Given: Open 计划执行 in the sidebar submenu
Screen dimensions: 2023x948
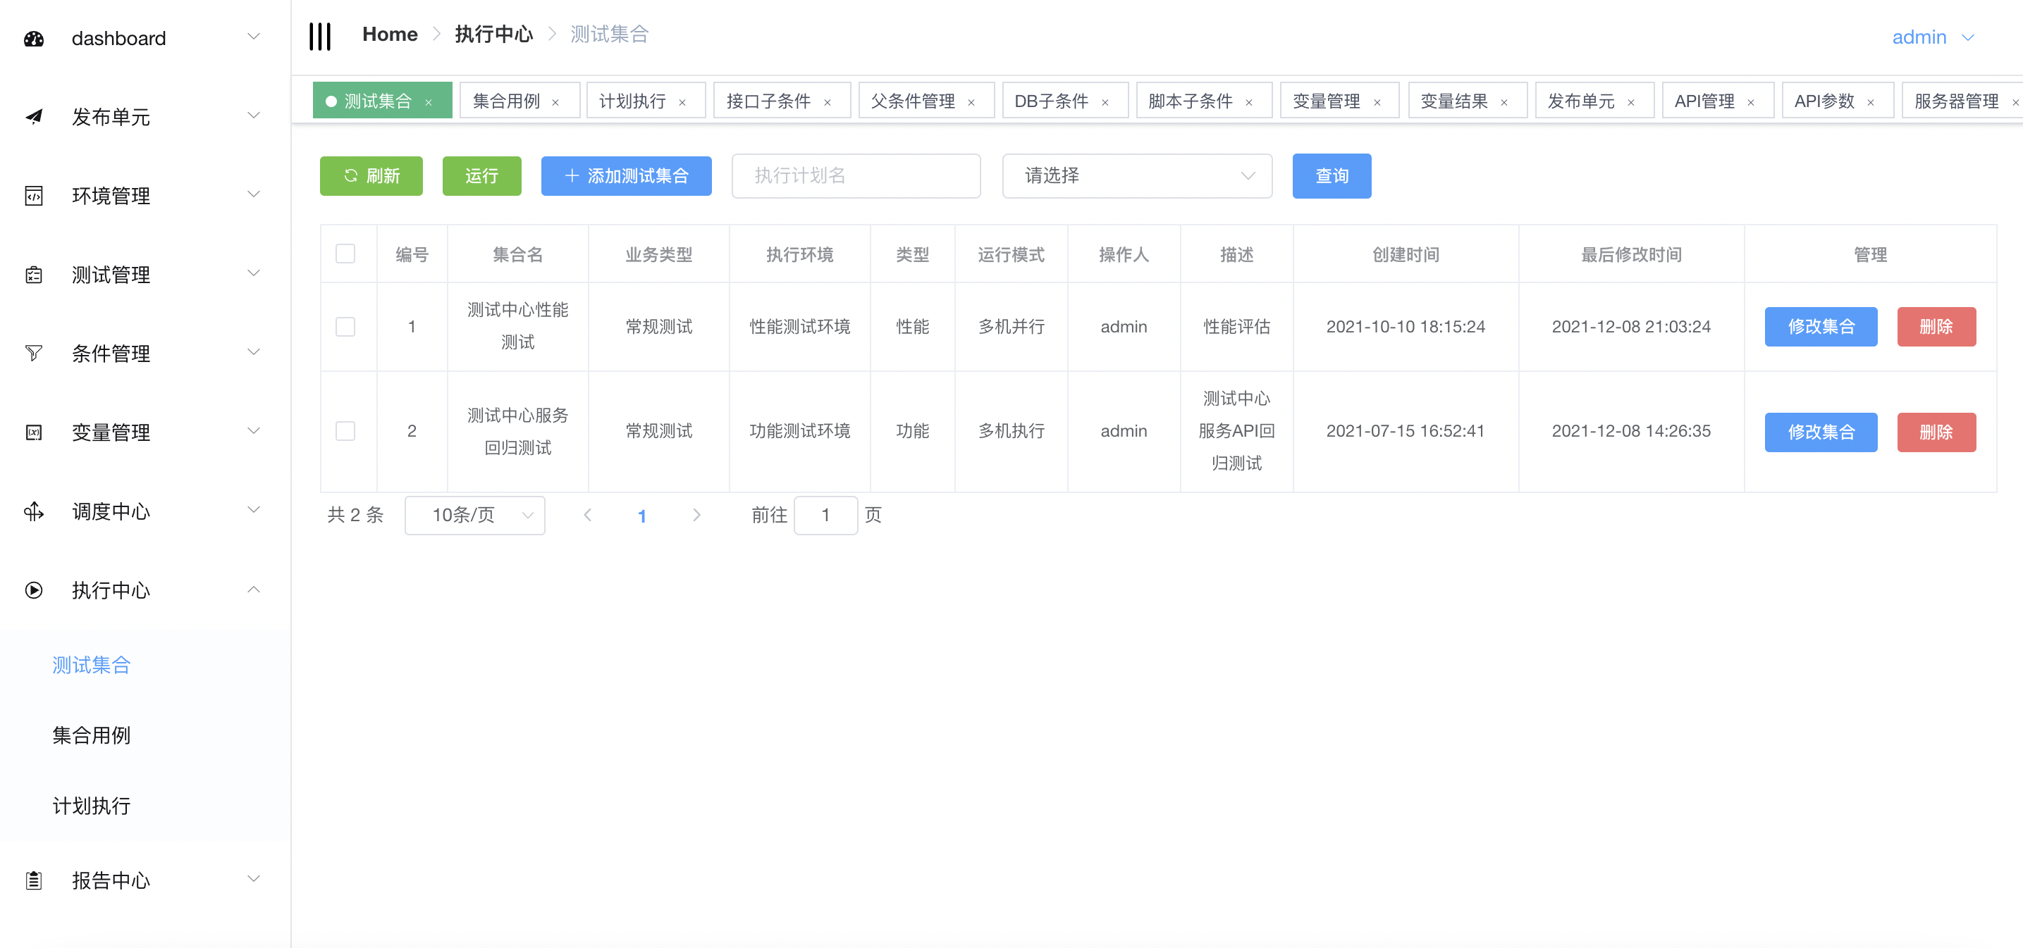Looking at the screenshot, I should tap(92, 806).
